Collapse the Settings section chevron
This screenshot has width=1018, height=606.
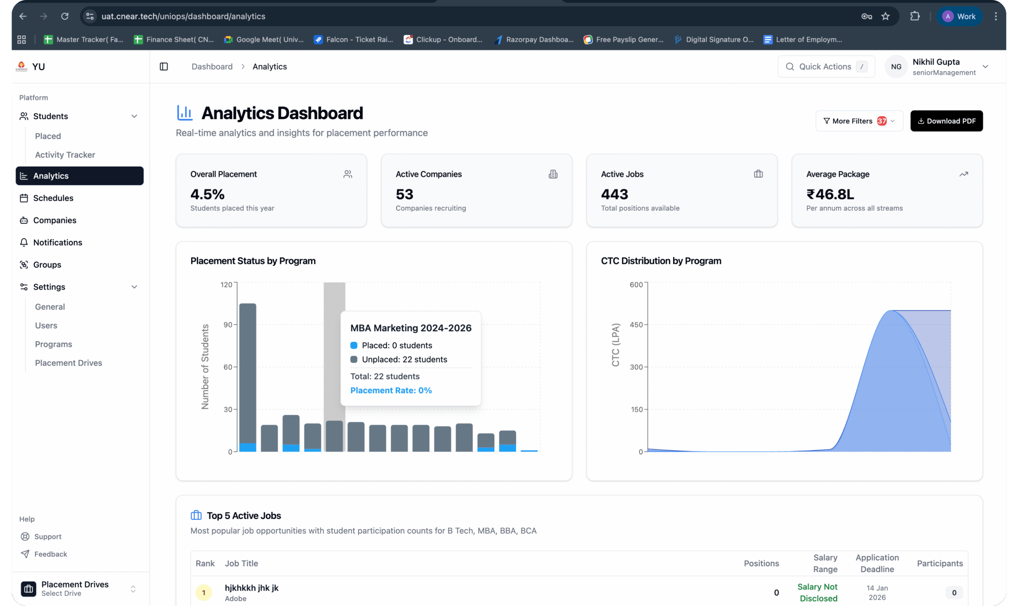coord(134,287)
